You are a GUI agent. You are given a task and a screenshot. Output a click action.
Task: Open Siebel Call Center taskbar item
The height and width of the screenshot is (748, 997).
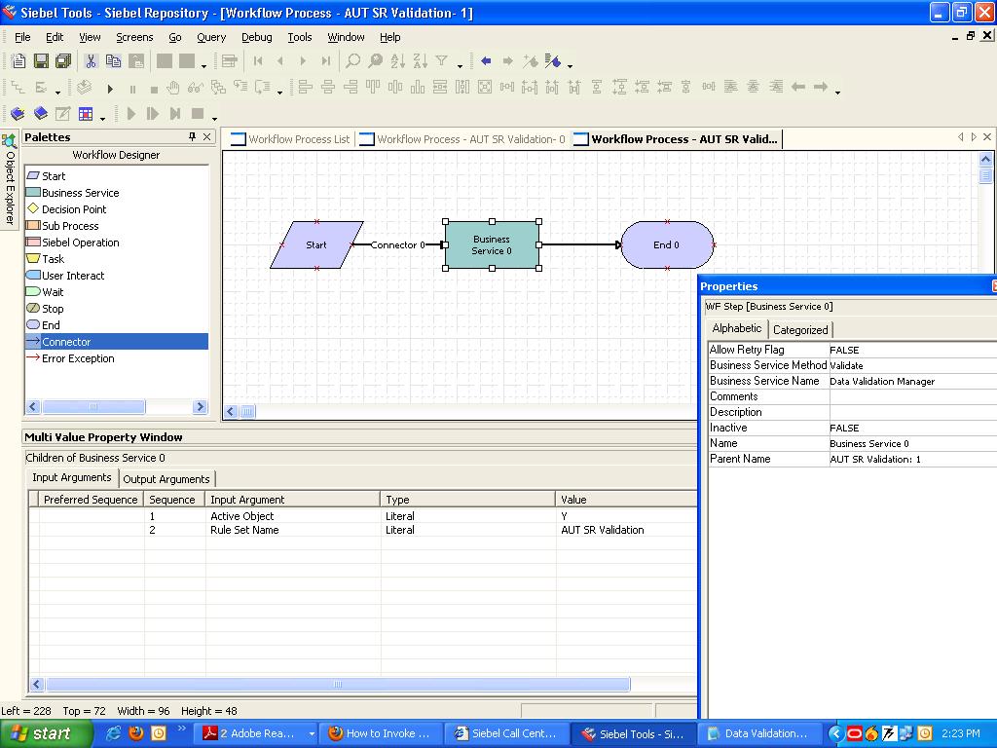coord(506,733)
